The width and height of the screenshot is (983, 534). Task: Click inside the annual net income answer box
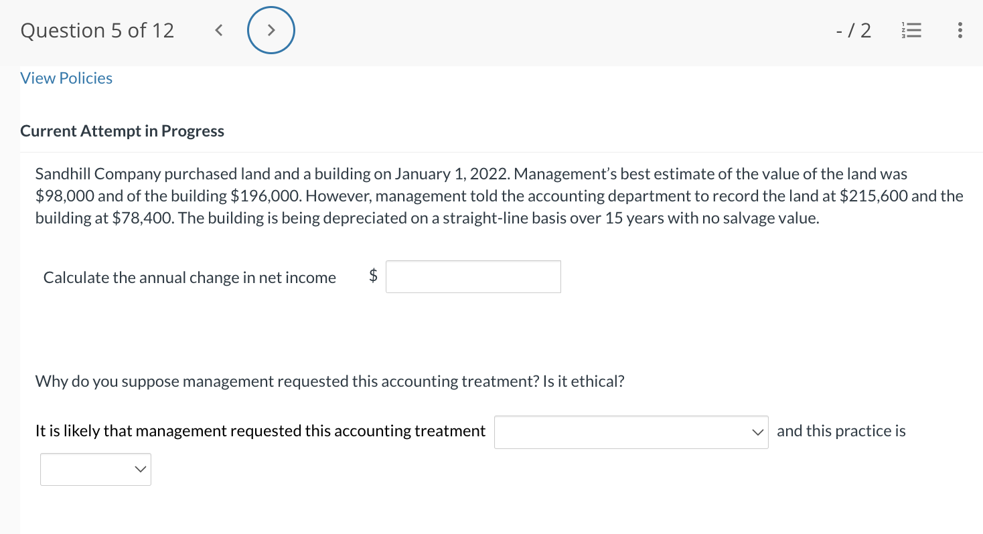pyautogui.click(x=473, y=276)
